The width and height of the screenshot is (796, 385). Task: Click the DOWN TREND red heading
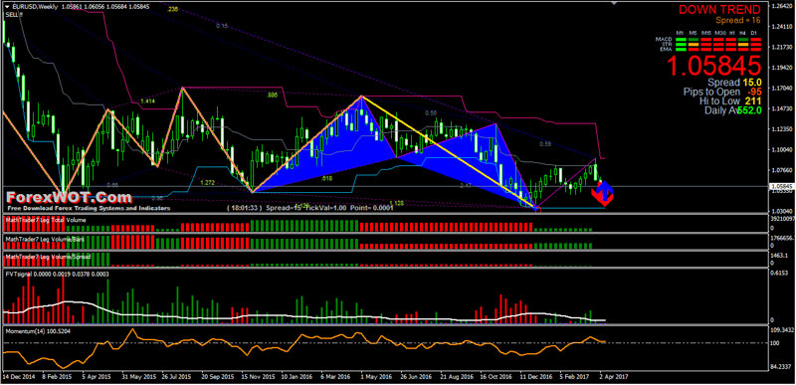(x=719, y=9)
